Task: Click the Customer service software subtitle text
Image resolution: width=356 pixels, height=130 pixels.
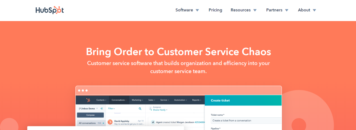Action: (178, 67)
